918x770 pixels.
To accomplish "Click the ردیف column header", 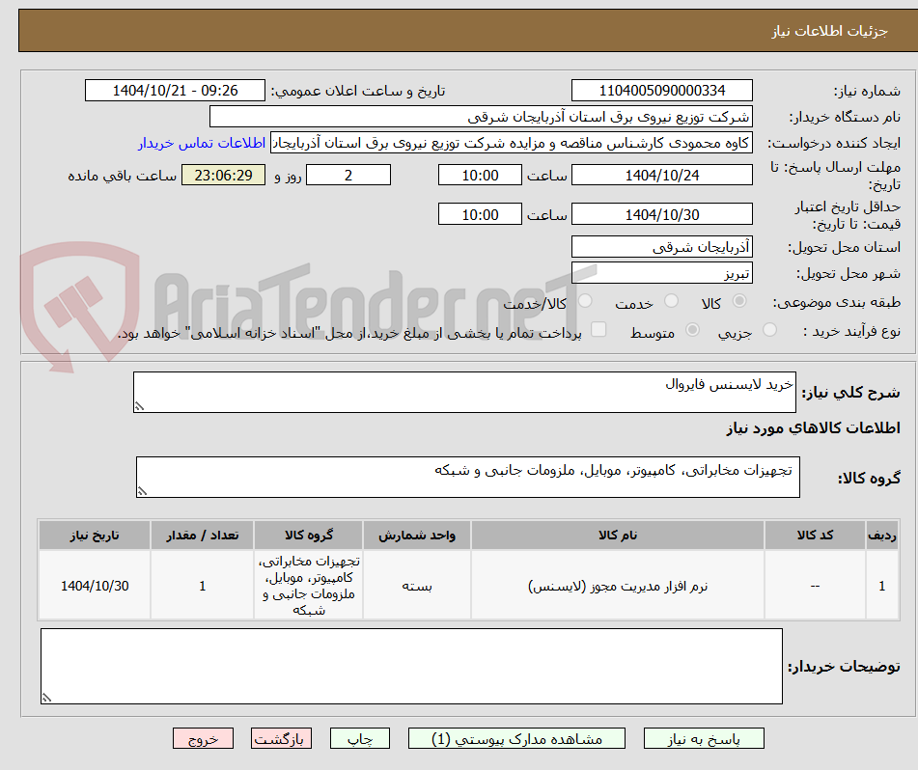I will pyautogui.click(x=882, y=536).
